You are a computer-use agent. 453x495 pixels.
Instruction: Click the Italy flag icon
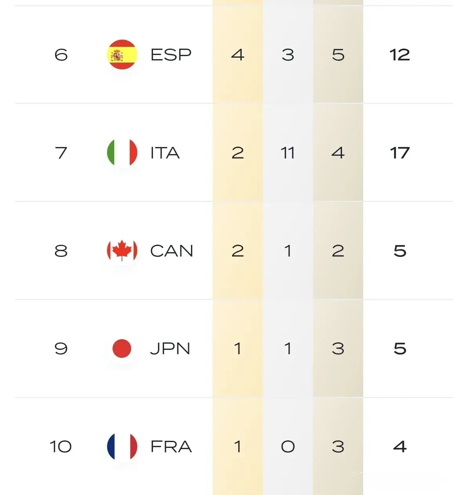click(x=122, y=153)
